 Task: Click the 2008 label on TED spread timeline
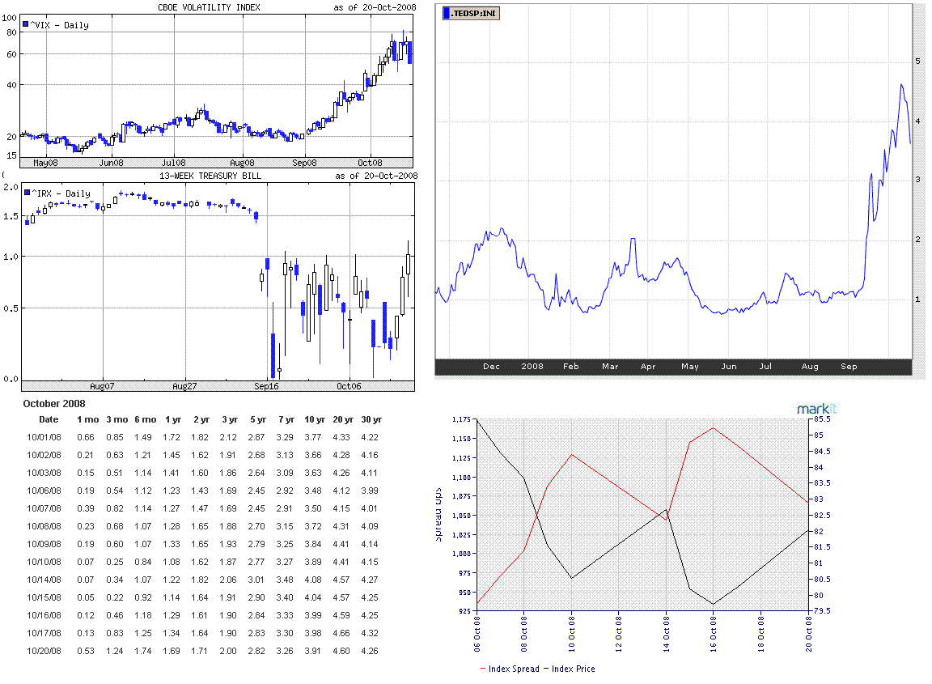click(532, 367)
